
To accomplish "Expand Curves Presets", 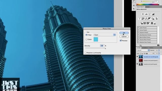I will pos(138,30).
